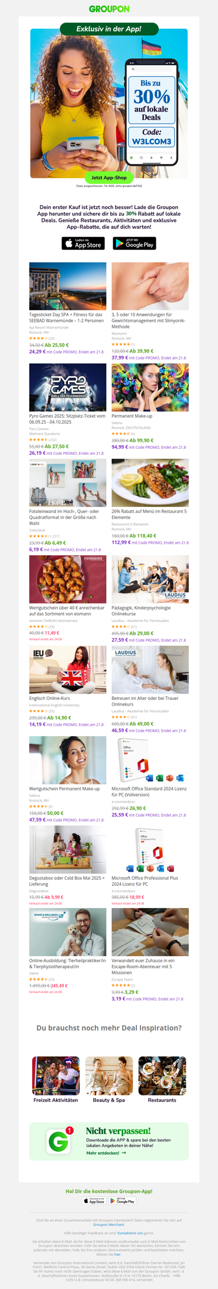Screen dimensions: 218x1289
Task: Click the Englisch Online-Kurs deal title
Action: coord(50,698)
